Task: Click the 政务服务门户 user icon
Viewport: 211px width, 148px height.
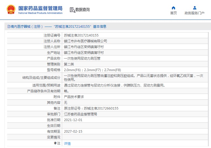Action: pos(195,8)
